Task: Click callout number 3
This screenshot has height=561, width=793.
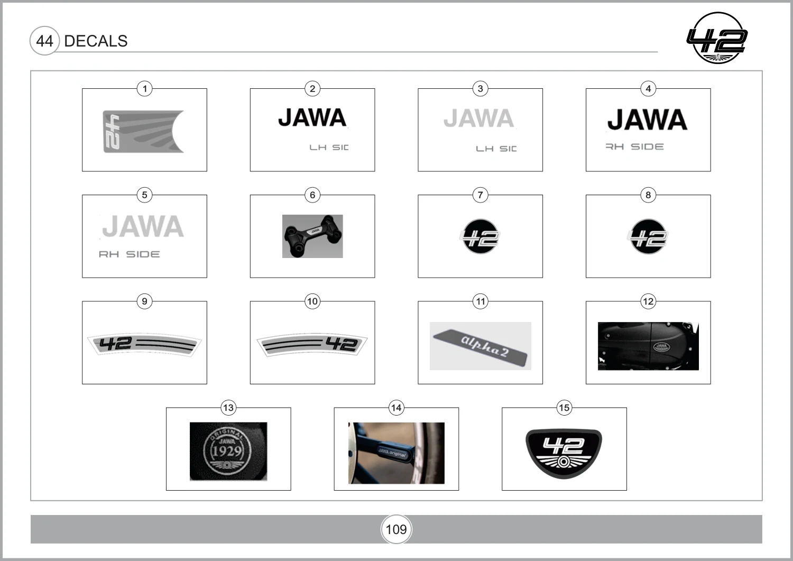Action: coord(480,88)
